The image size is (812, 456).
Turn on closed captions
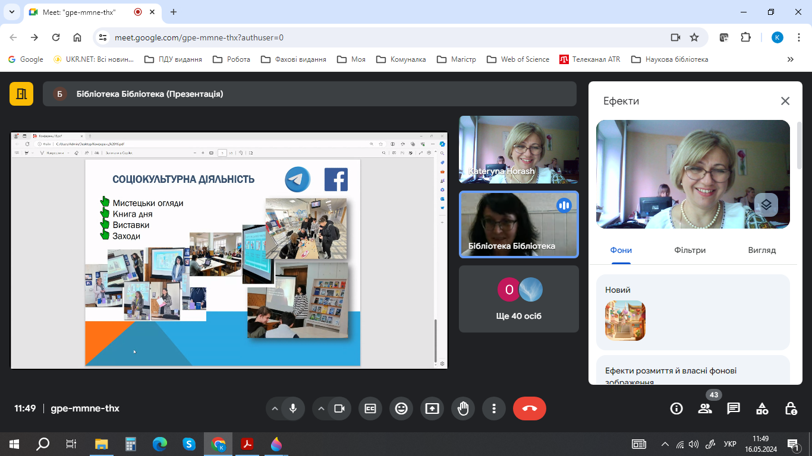click(x=370, y=408)
